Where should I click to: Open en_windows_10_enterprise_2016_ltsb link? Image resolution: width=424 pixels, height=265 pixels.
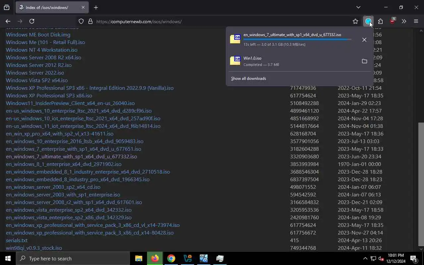[75, 141]
